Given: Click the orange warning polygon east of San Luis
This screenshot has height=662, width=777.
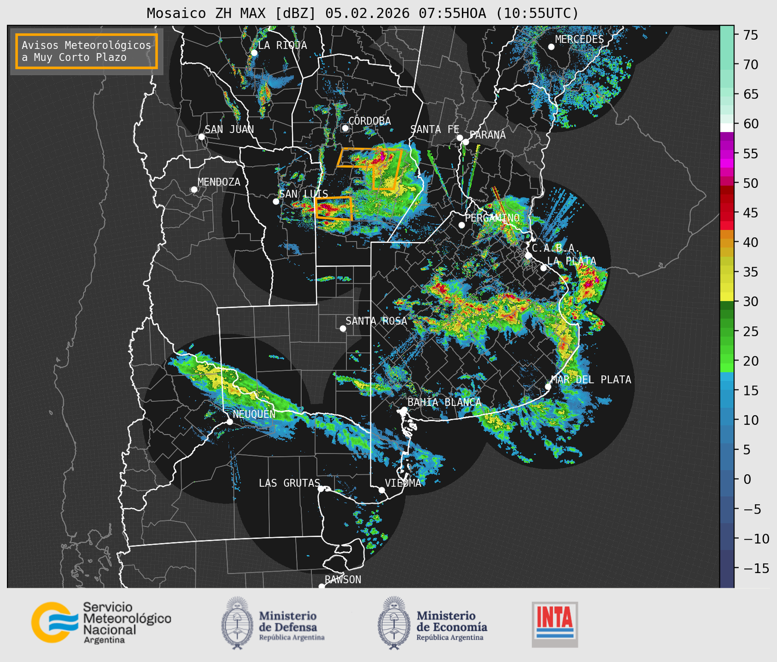Looking at the screenshot, I should click(334, 208).
